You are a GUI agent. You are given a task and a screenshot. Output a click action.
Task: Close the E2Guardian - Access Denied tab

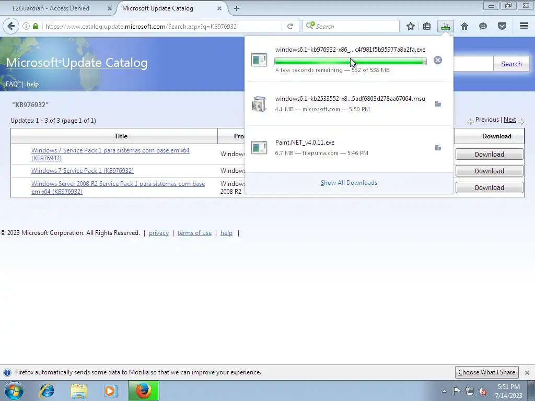110,8
